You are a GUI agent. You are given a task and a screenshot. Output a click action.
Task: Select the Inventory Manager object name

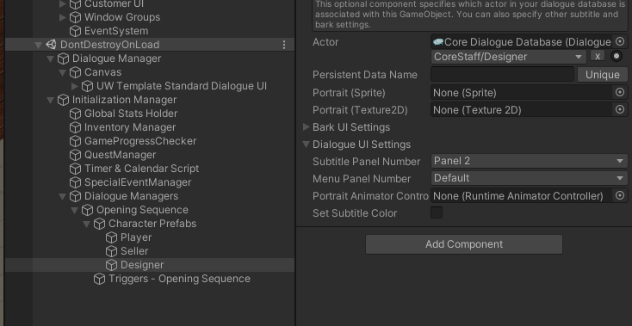click(130, 127)
